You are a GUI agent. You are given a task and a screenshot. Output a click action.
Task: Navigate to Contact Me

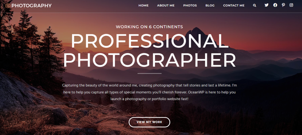(x=234, y=6)
